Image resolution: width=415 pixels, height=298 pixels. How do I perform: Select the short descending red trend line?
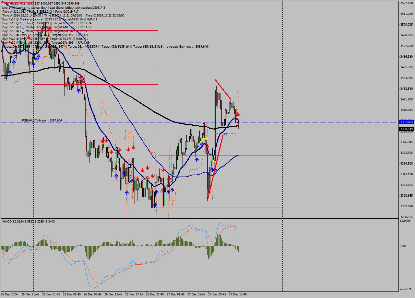pos(223,89)
